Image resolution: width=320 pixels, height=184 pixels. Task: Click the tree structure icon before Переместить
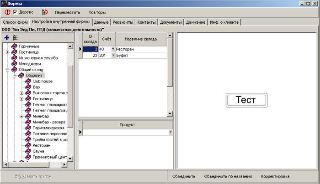[44, 12]
